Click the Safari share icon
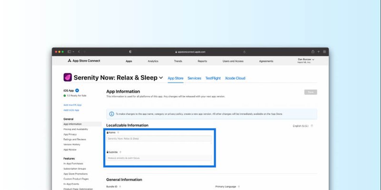This screenshot has height=190, width=381. tap(313, 52)
